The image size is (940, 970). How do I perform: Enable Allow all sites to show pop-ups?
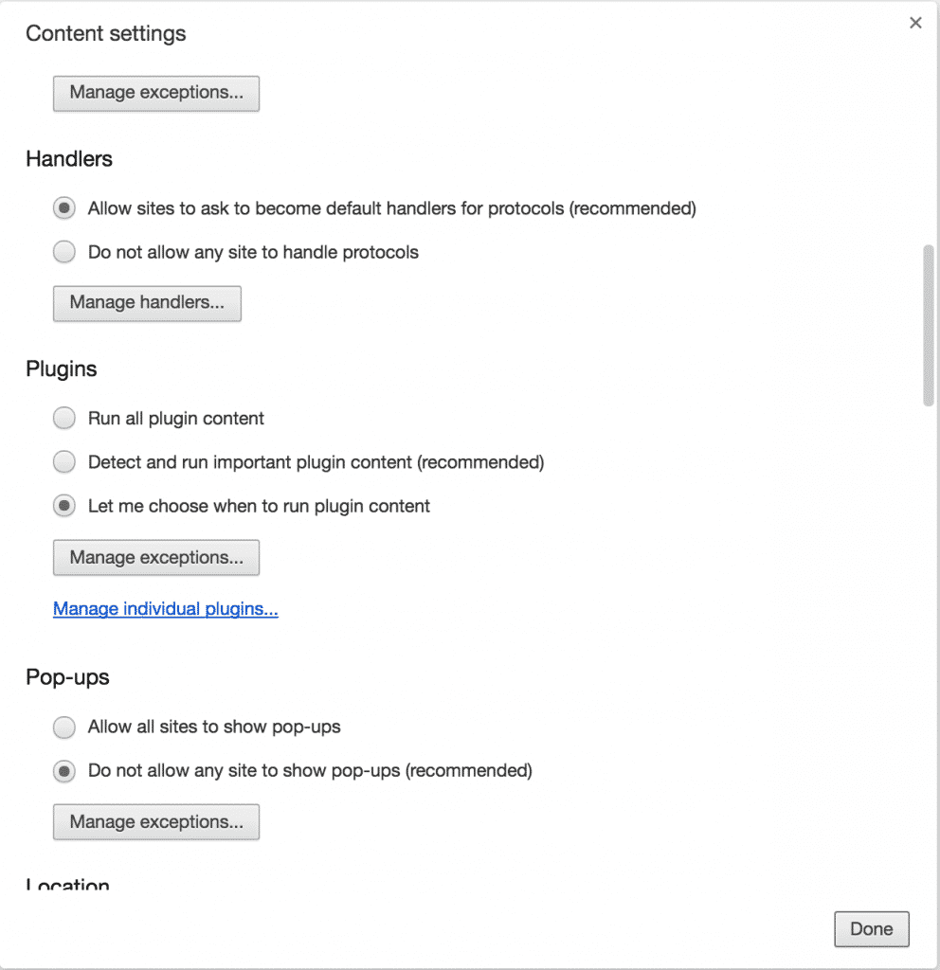[64, 727]
